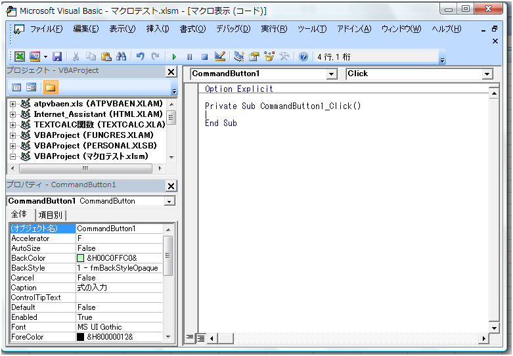Close the properties pane

click(171, 186)
